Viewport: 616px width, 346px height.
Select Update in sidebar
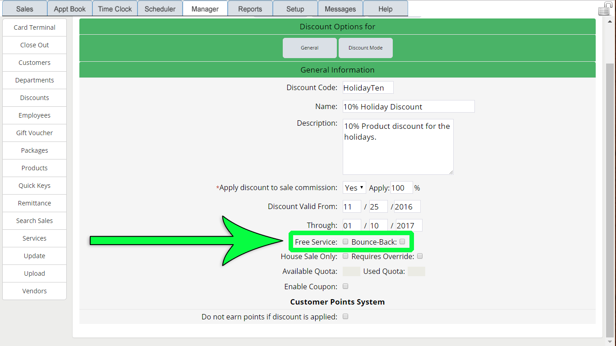[34, 256]
